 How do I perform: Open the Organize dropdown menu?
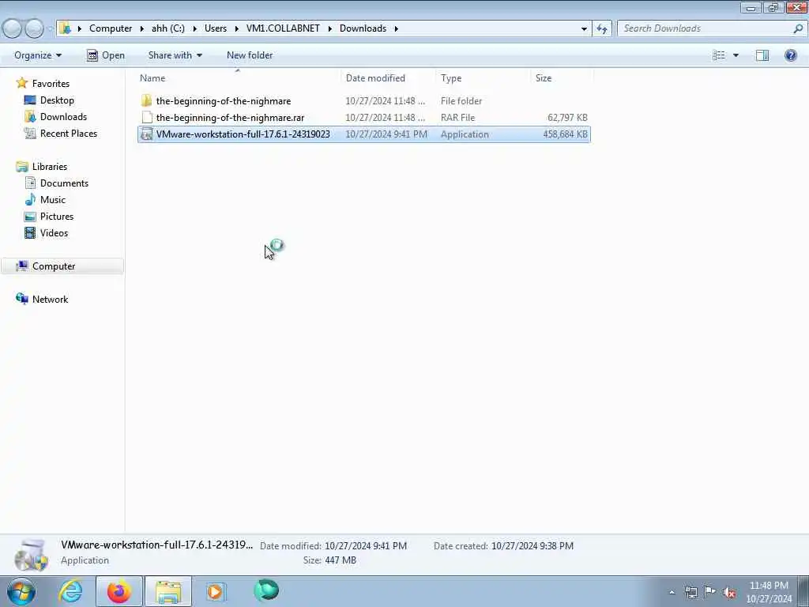[x=38, y=55]
